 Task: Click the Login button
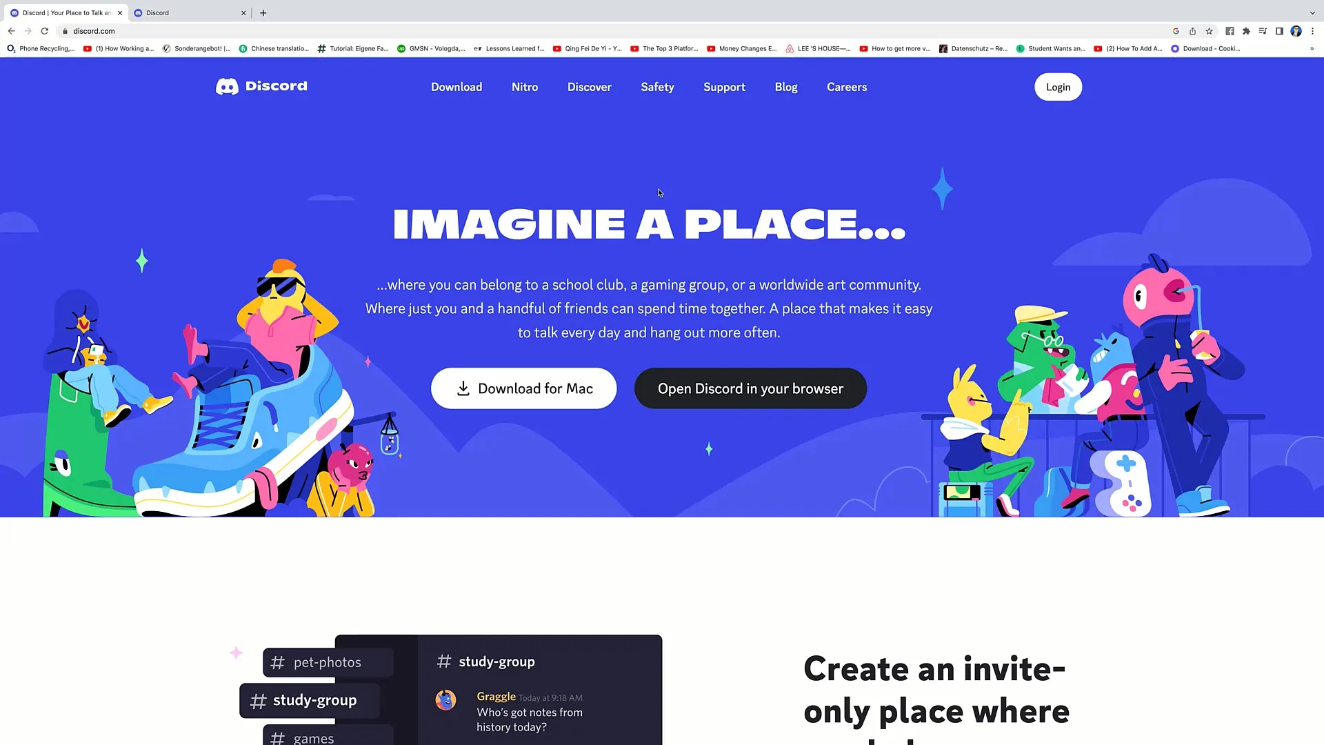1058,86
